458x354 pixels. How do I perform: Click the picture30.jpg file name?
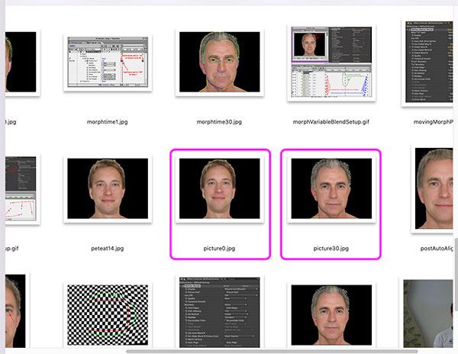[x=331, y=249]
